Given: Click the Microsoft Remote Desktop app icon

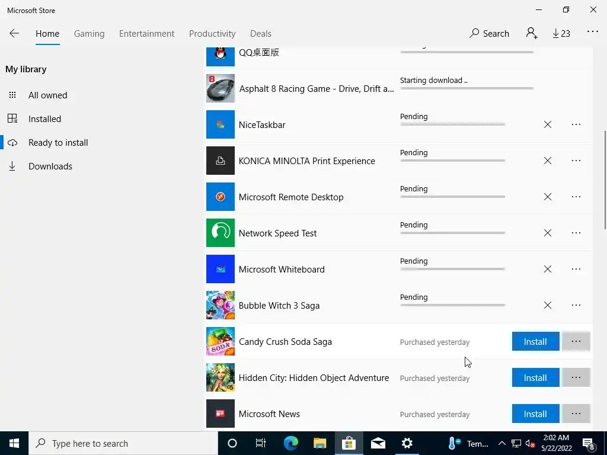Looking at the screenshot, I should point(221,197).
